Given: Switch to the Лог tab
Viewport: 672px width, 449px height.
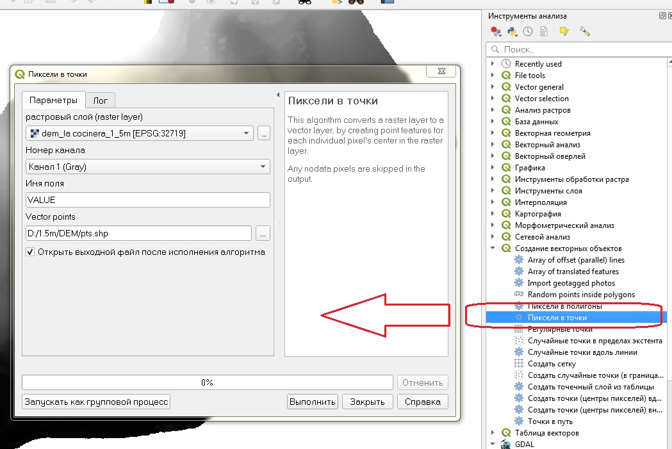Looking at the screenshot, I should [x=100, y=100].
